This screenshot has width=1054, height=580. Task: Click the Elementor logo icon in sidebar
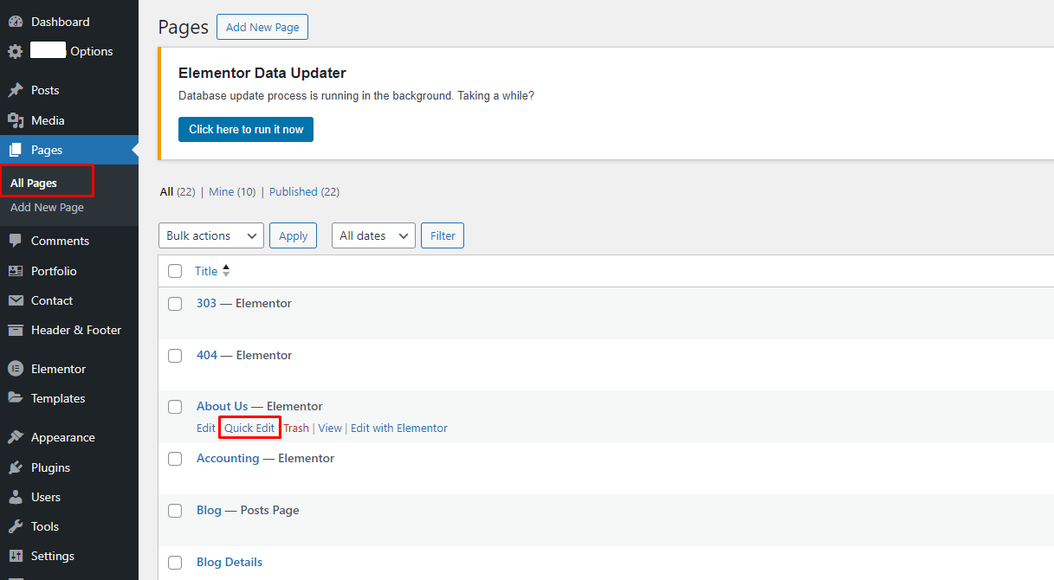(16, 369)
